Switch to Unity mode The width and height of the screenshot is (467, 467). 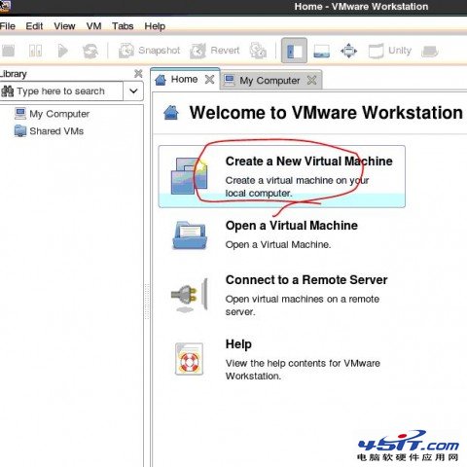pos(390,51)
